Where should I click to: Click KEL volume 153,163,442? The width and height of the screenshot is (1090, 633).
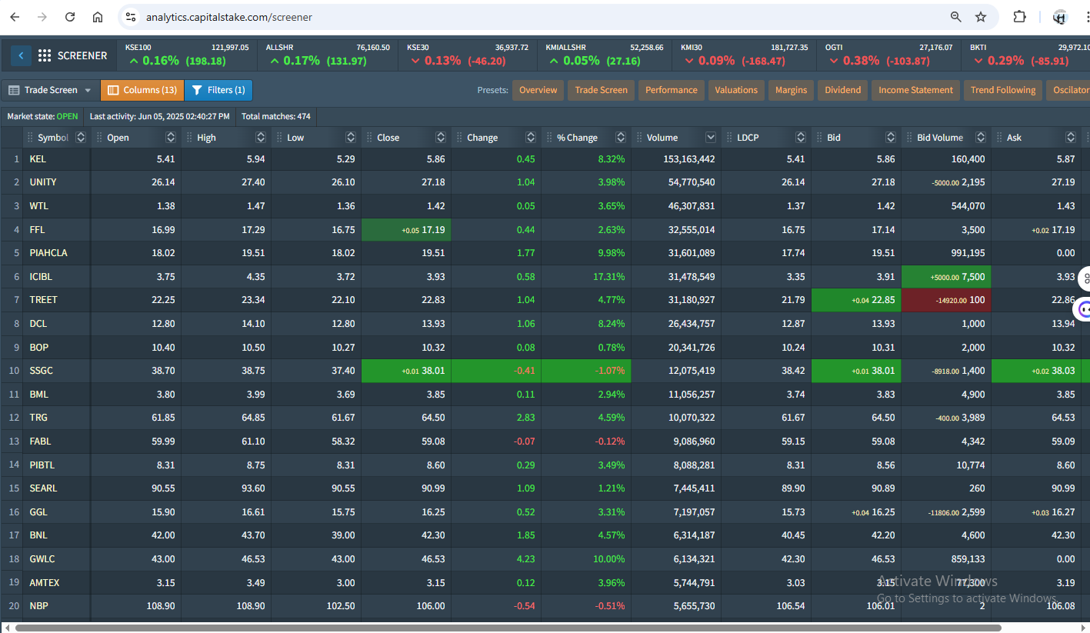[x=688, y=159]
